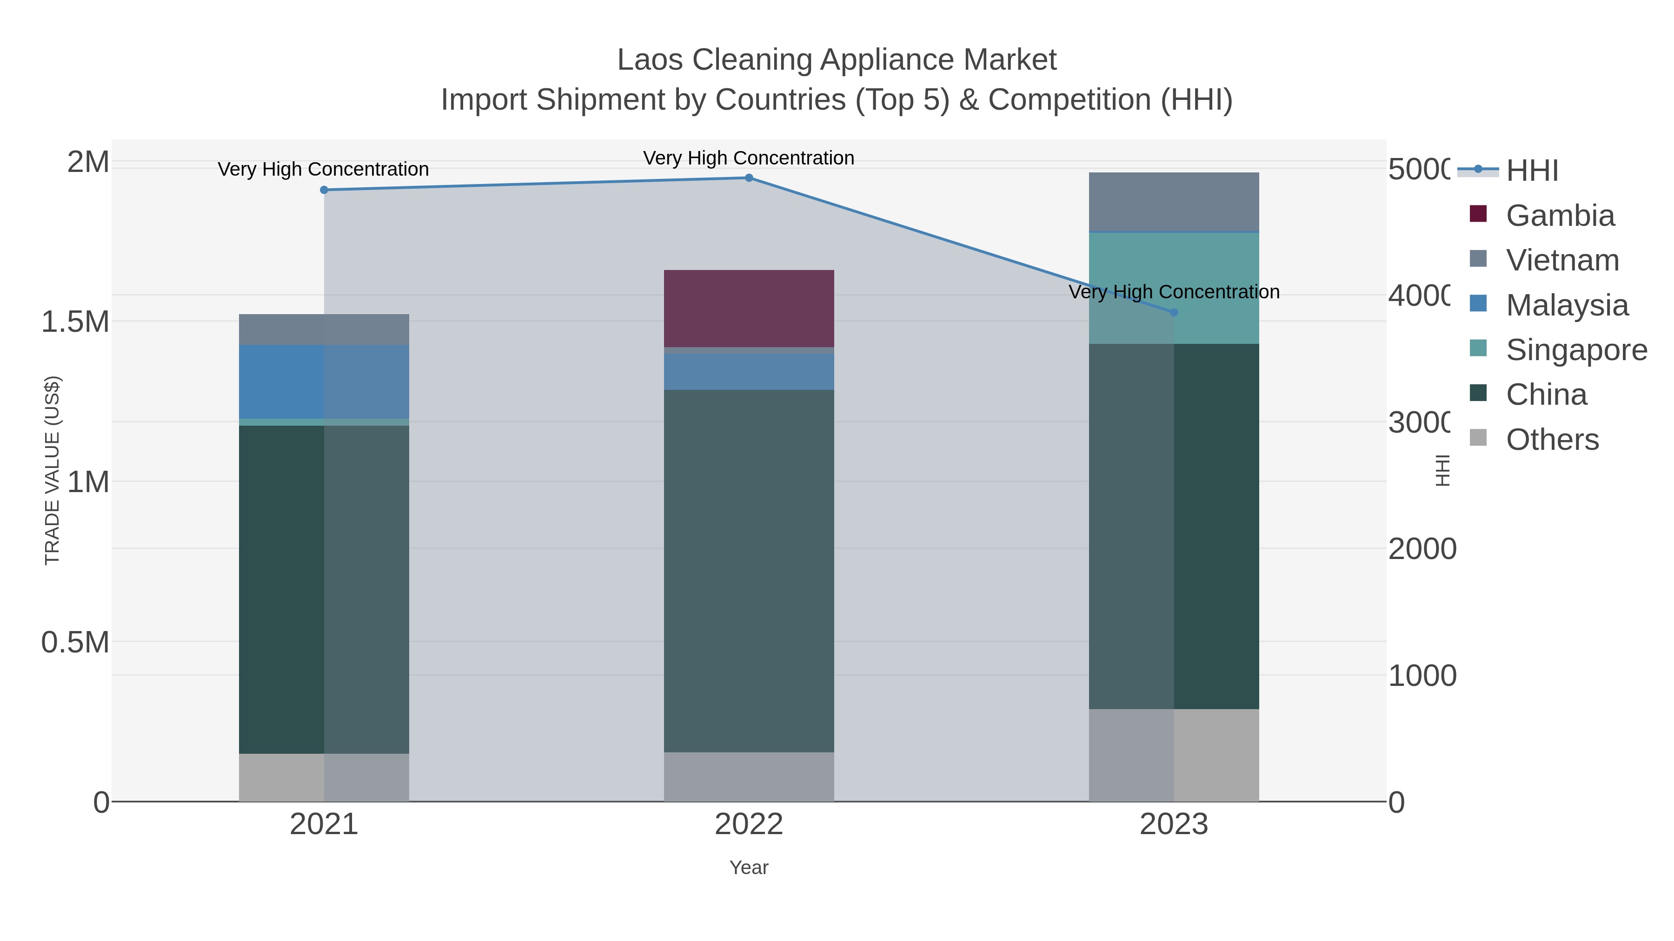Viewport: 1674px width, 941px height.
Task: Click the Singapore legend color swatch
Action: pyautogui.click(x=1478, y=348)
